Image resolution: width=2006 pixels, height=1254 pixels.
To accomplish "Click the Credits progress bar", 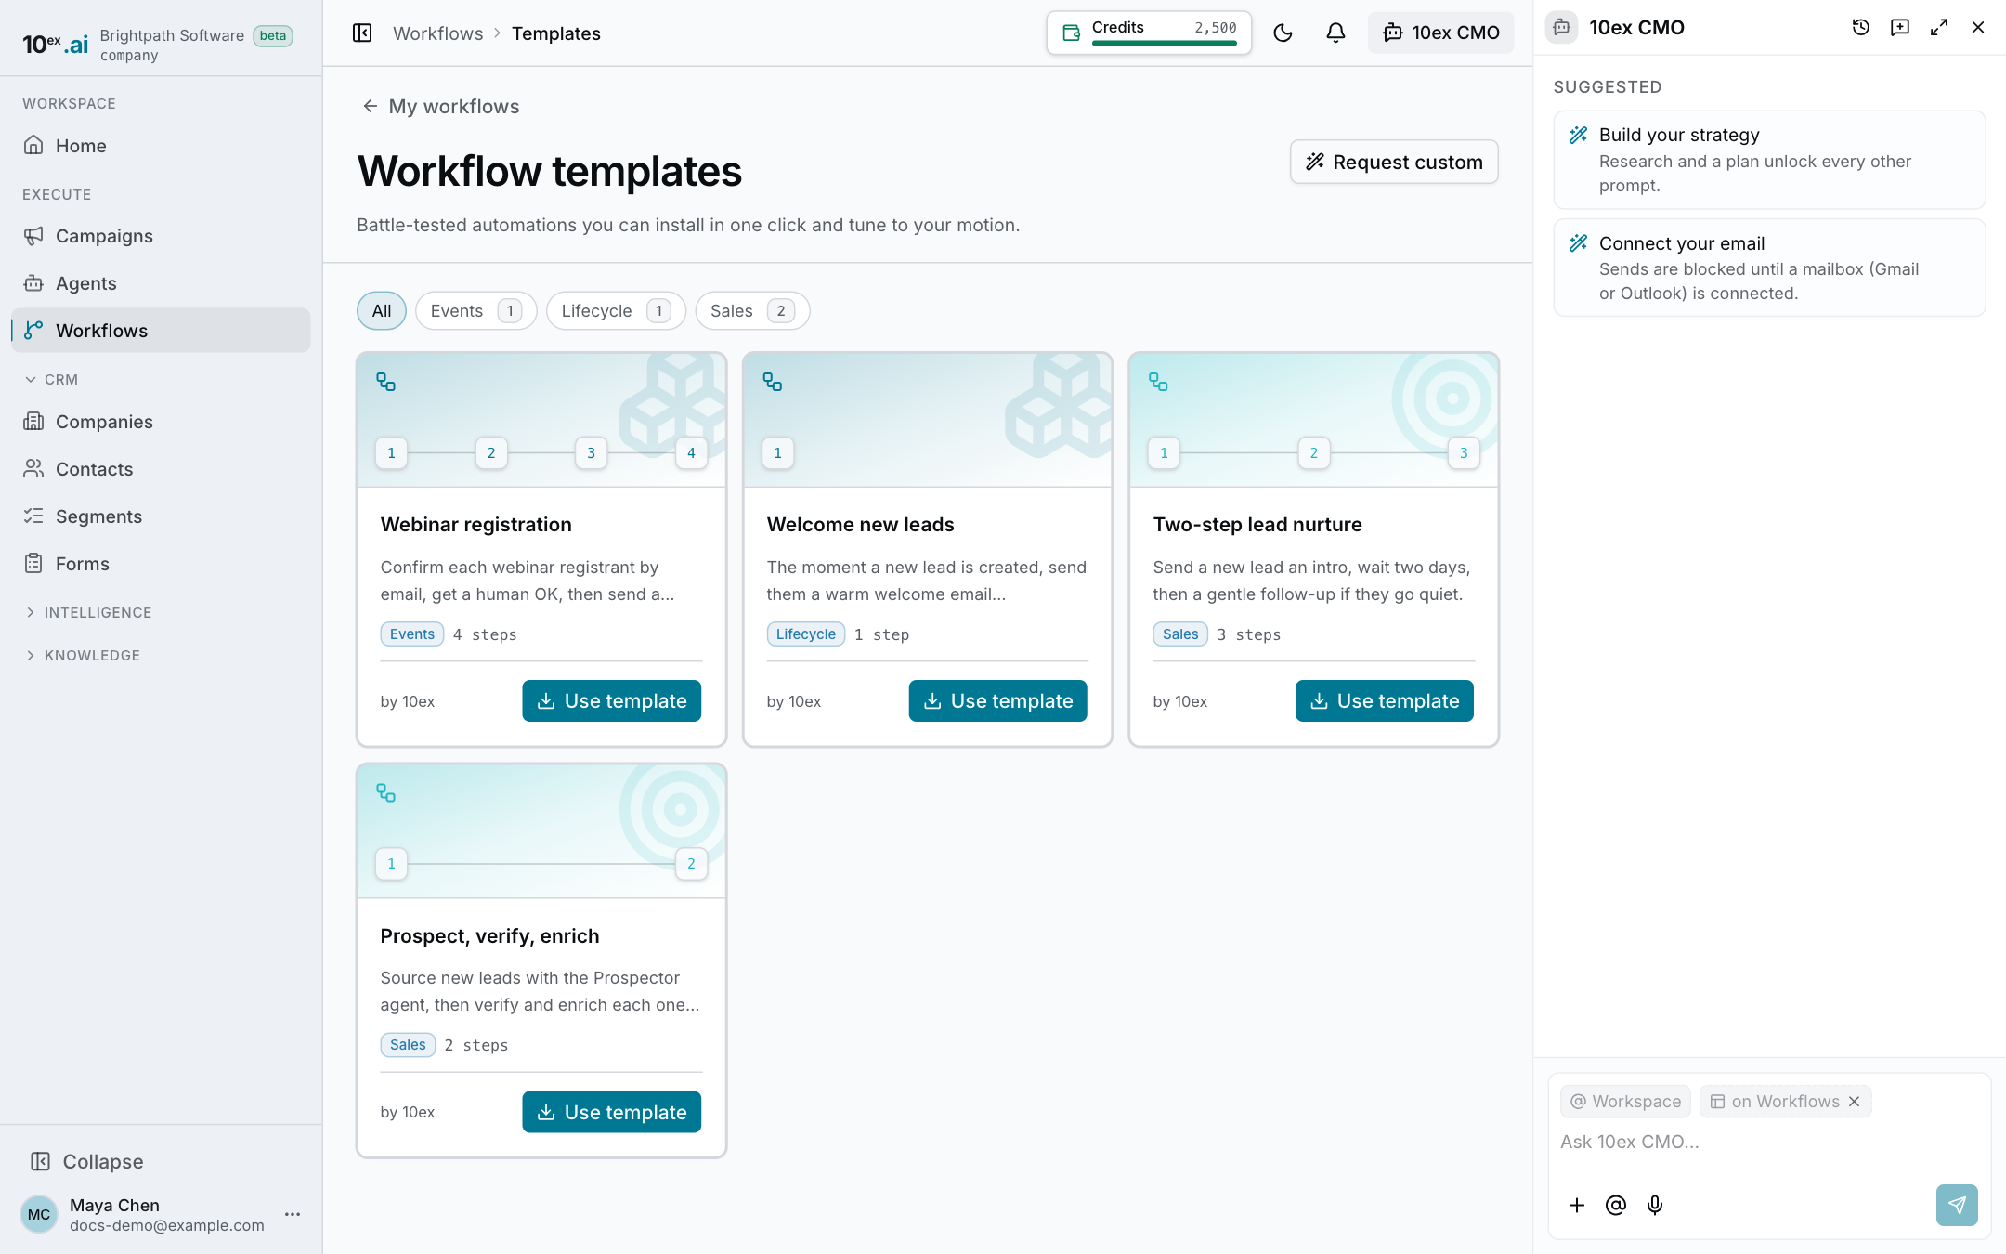I will coord(1164,43).
